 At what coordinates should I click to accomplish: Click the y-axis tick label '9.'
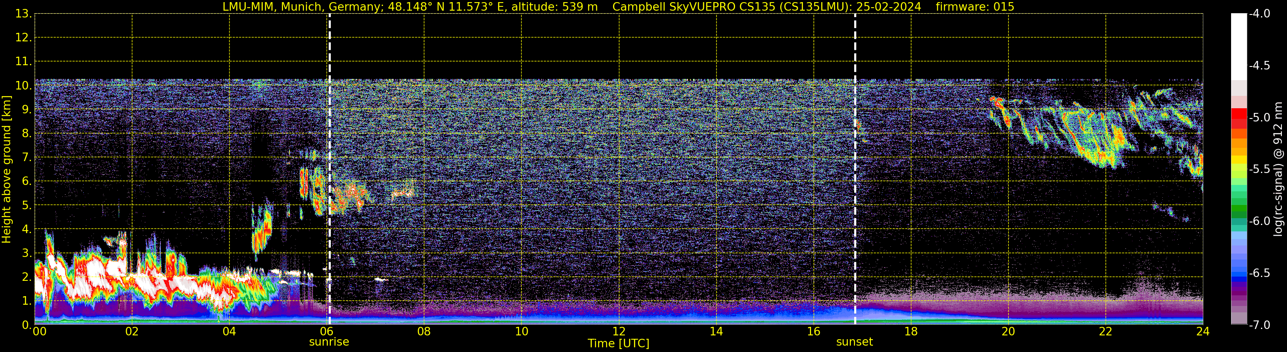26,110
